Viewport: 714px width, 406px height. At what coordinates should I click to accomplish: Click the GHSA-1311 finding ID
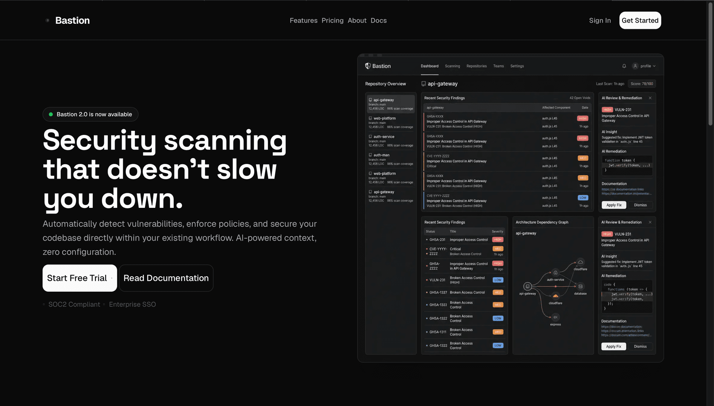point(438,332)
